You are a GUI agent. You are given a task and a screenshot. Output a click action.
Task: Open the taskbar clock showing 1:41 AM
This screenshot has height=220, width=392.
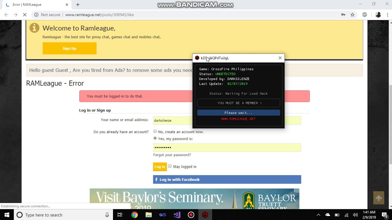coord(369,215)
